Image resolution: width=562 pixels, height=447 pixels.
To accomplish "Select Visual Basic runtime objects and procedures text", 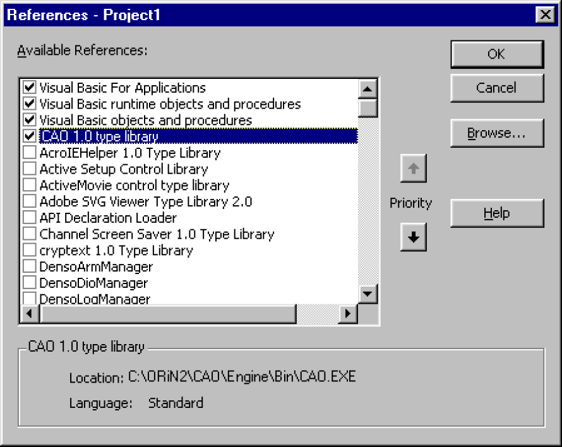I will [170, 104].
